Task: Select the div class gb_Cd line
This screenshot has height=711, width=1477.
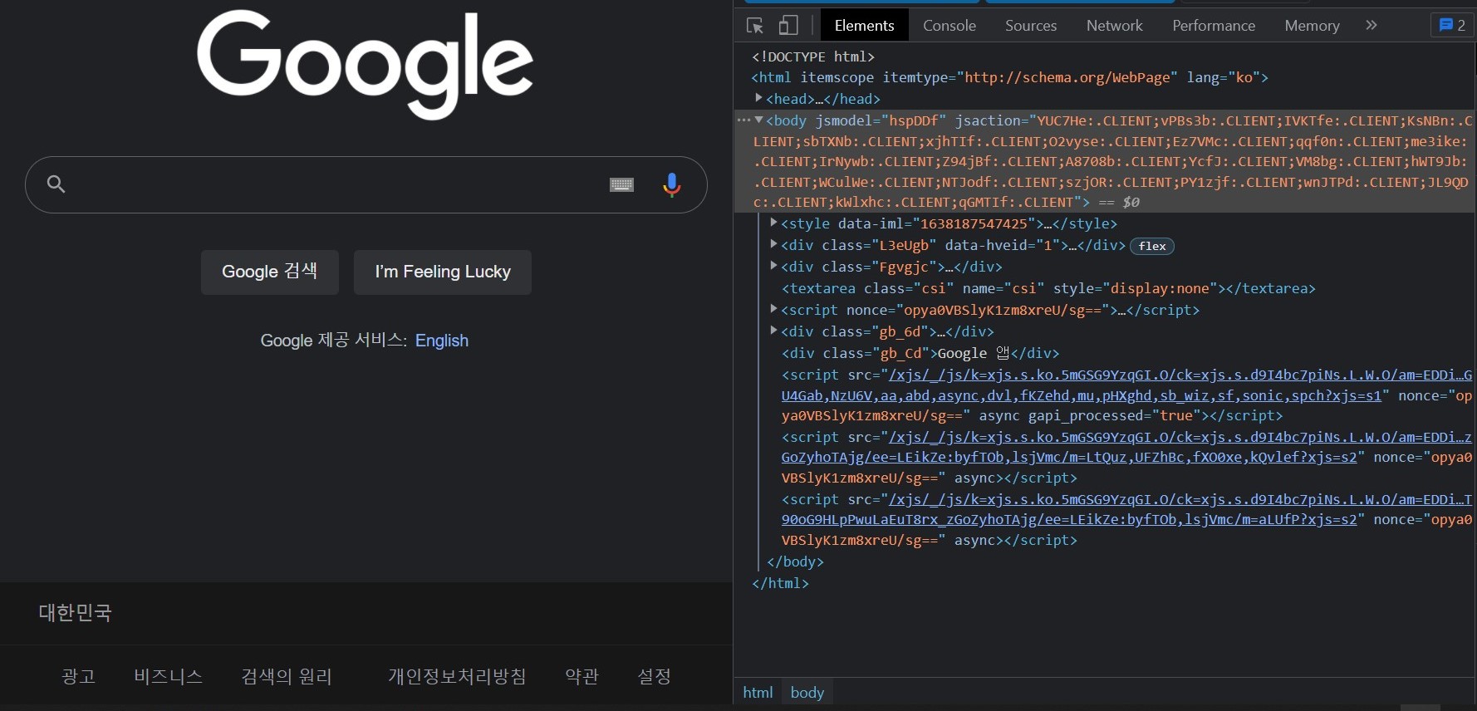Action: [x=920, y=353]
